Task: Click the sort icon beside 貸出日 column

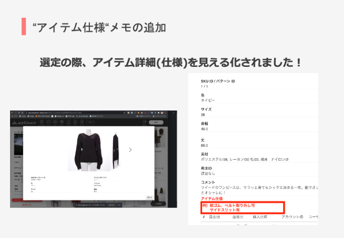Action: coord(203,217)
